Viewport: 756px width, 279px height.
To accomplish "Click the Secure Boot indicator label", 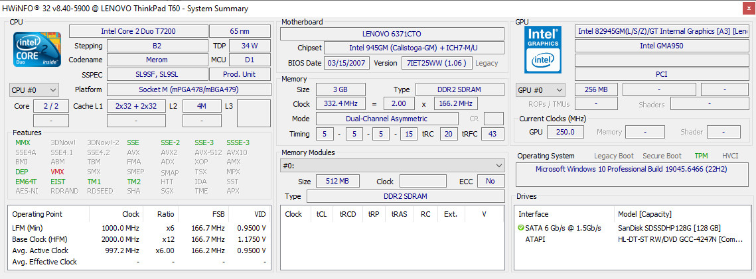I will [x=662, y=156].
